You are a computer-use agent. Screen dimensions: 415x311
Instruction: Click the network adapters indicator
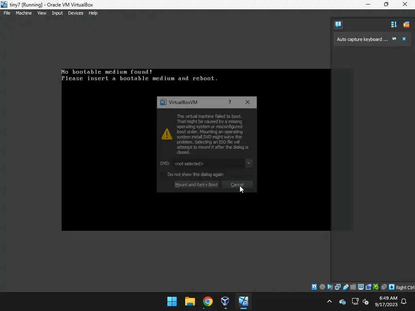pos(338,287)
